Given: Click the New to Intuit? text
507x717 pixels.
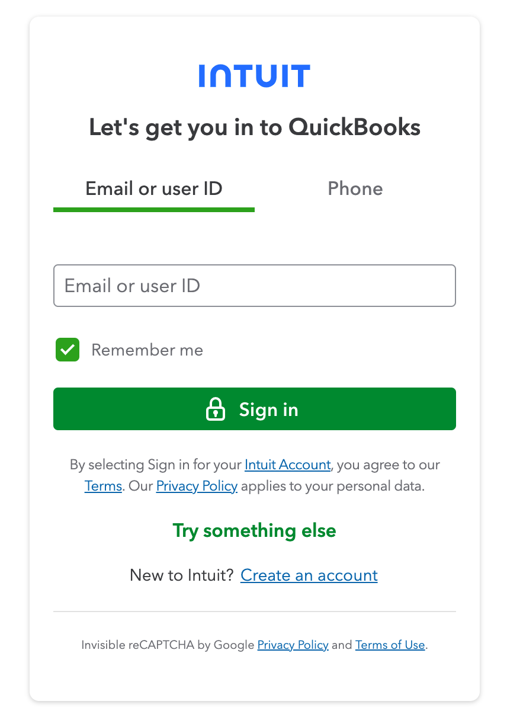Looking at the screenshot, I should click(182, 575).
